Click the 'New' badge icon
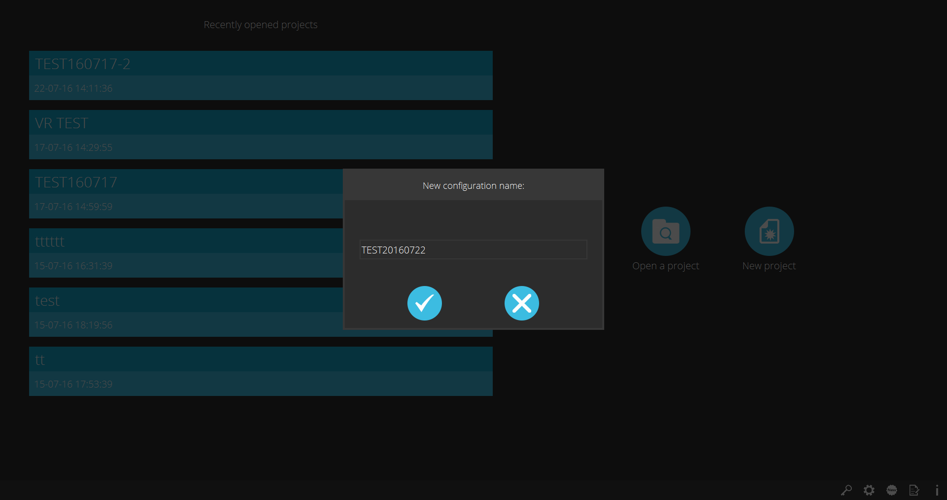 pyautogui.click(x=892, y=490)
